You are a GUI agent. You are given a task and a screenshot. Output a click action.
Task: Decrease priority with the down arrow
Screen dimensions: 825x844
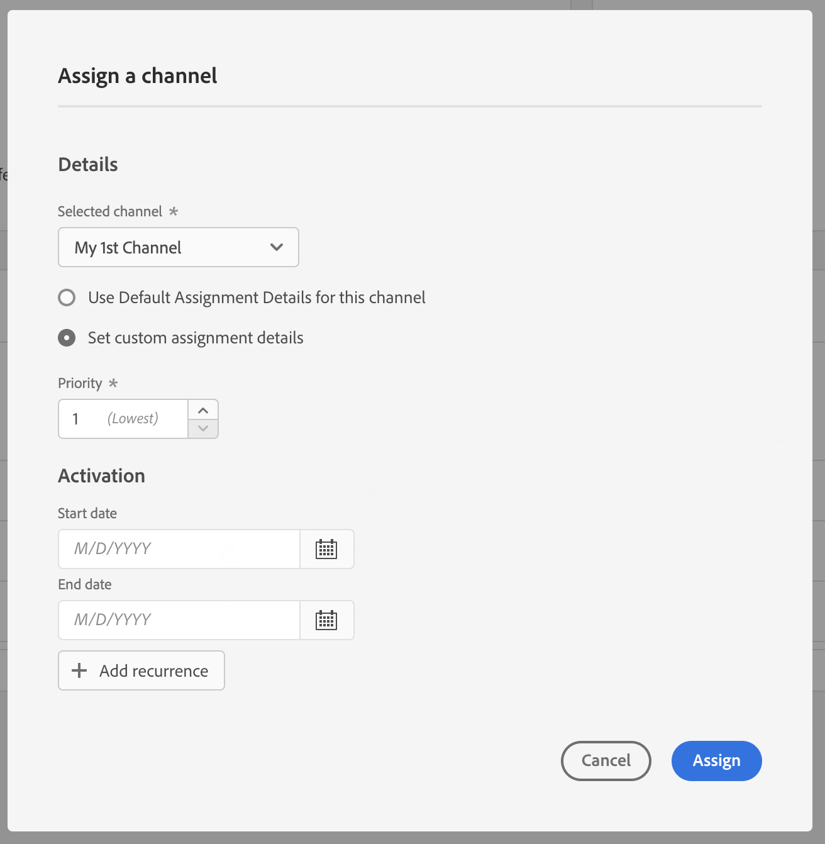203,428
